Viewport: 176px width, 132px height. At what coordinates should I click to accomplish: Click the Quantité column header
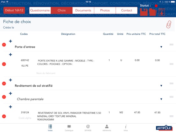[108, 34]
